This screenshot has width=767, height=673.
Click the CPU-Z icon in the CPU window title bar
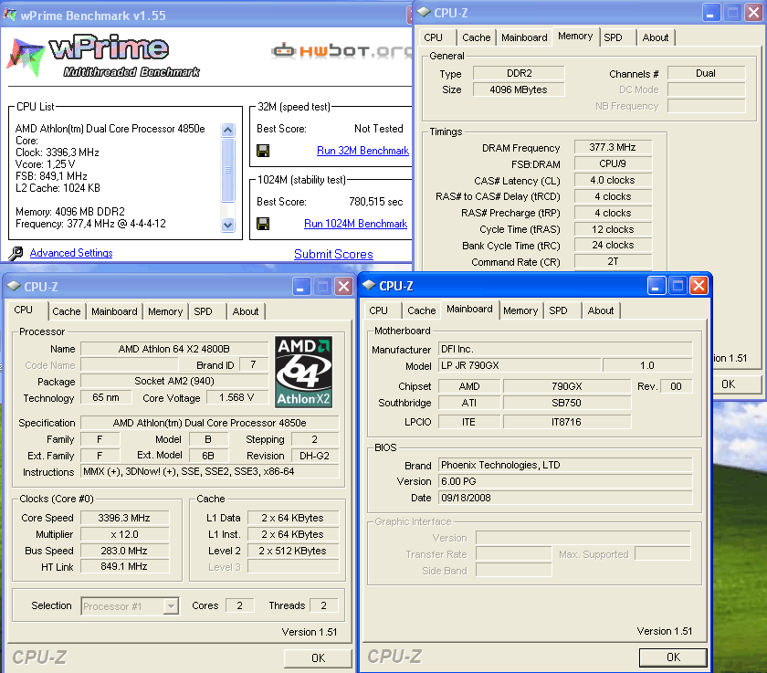(x=14, y=286)
